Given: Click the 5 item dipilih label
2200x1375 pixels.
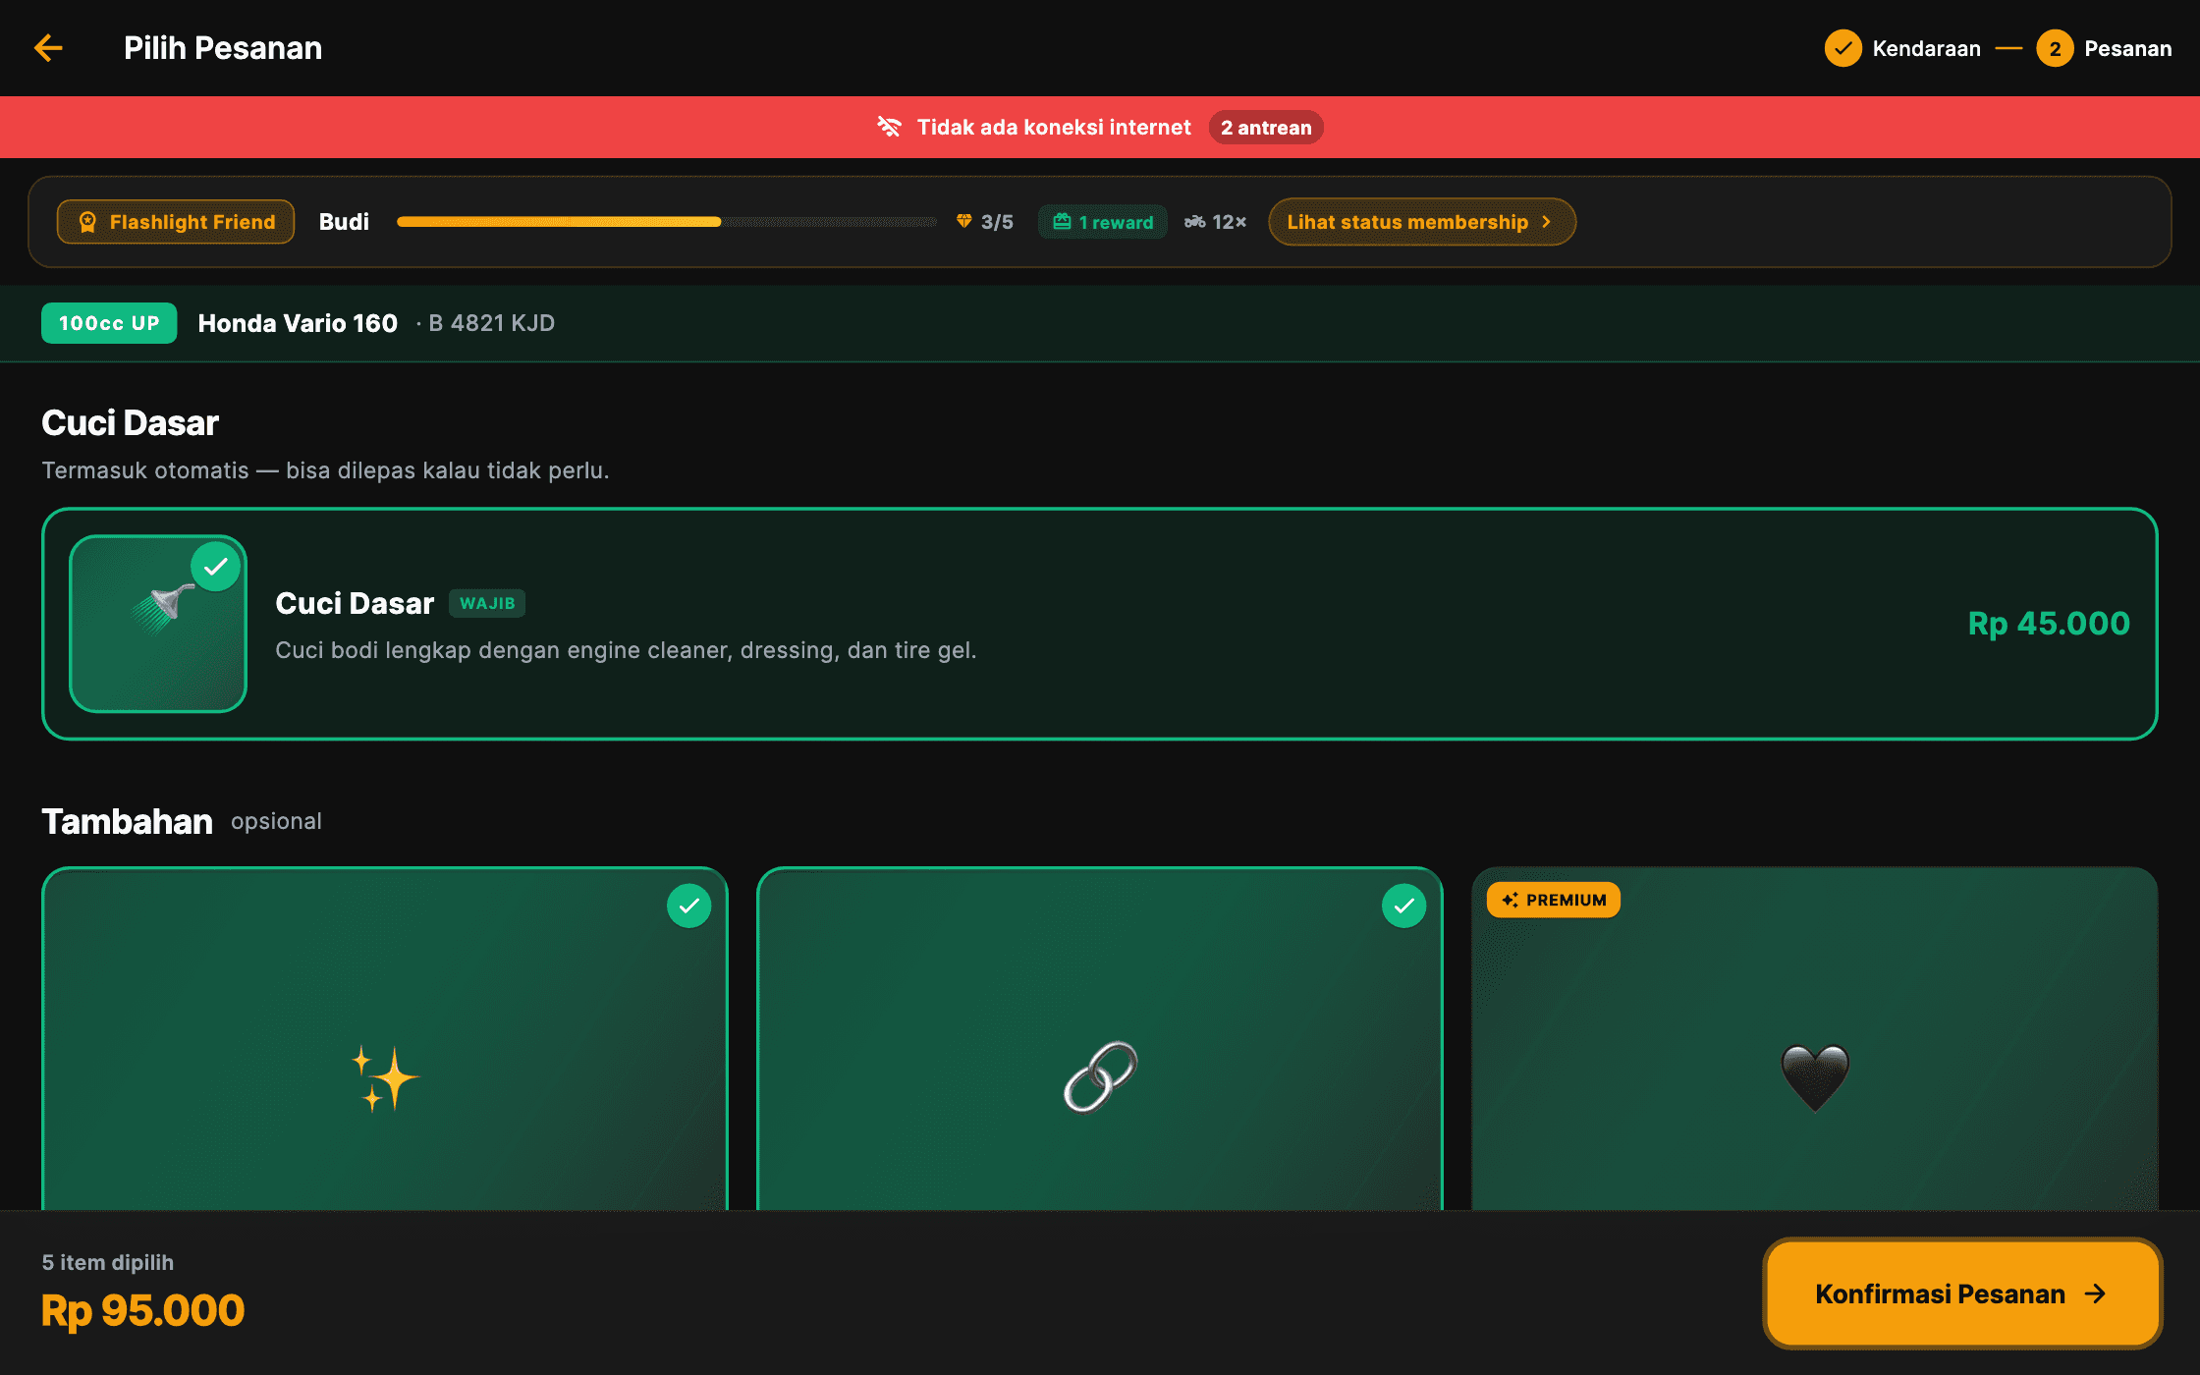Looking at the screenshot, I should tap(108, 1262).
